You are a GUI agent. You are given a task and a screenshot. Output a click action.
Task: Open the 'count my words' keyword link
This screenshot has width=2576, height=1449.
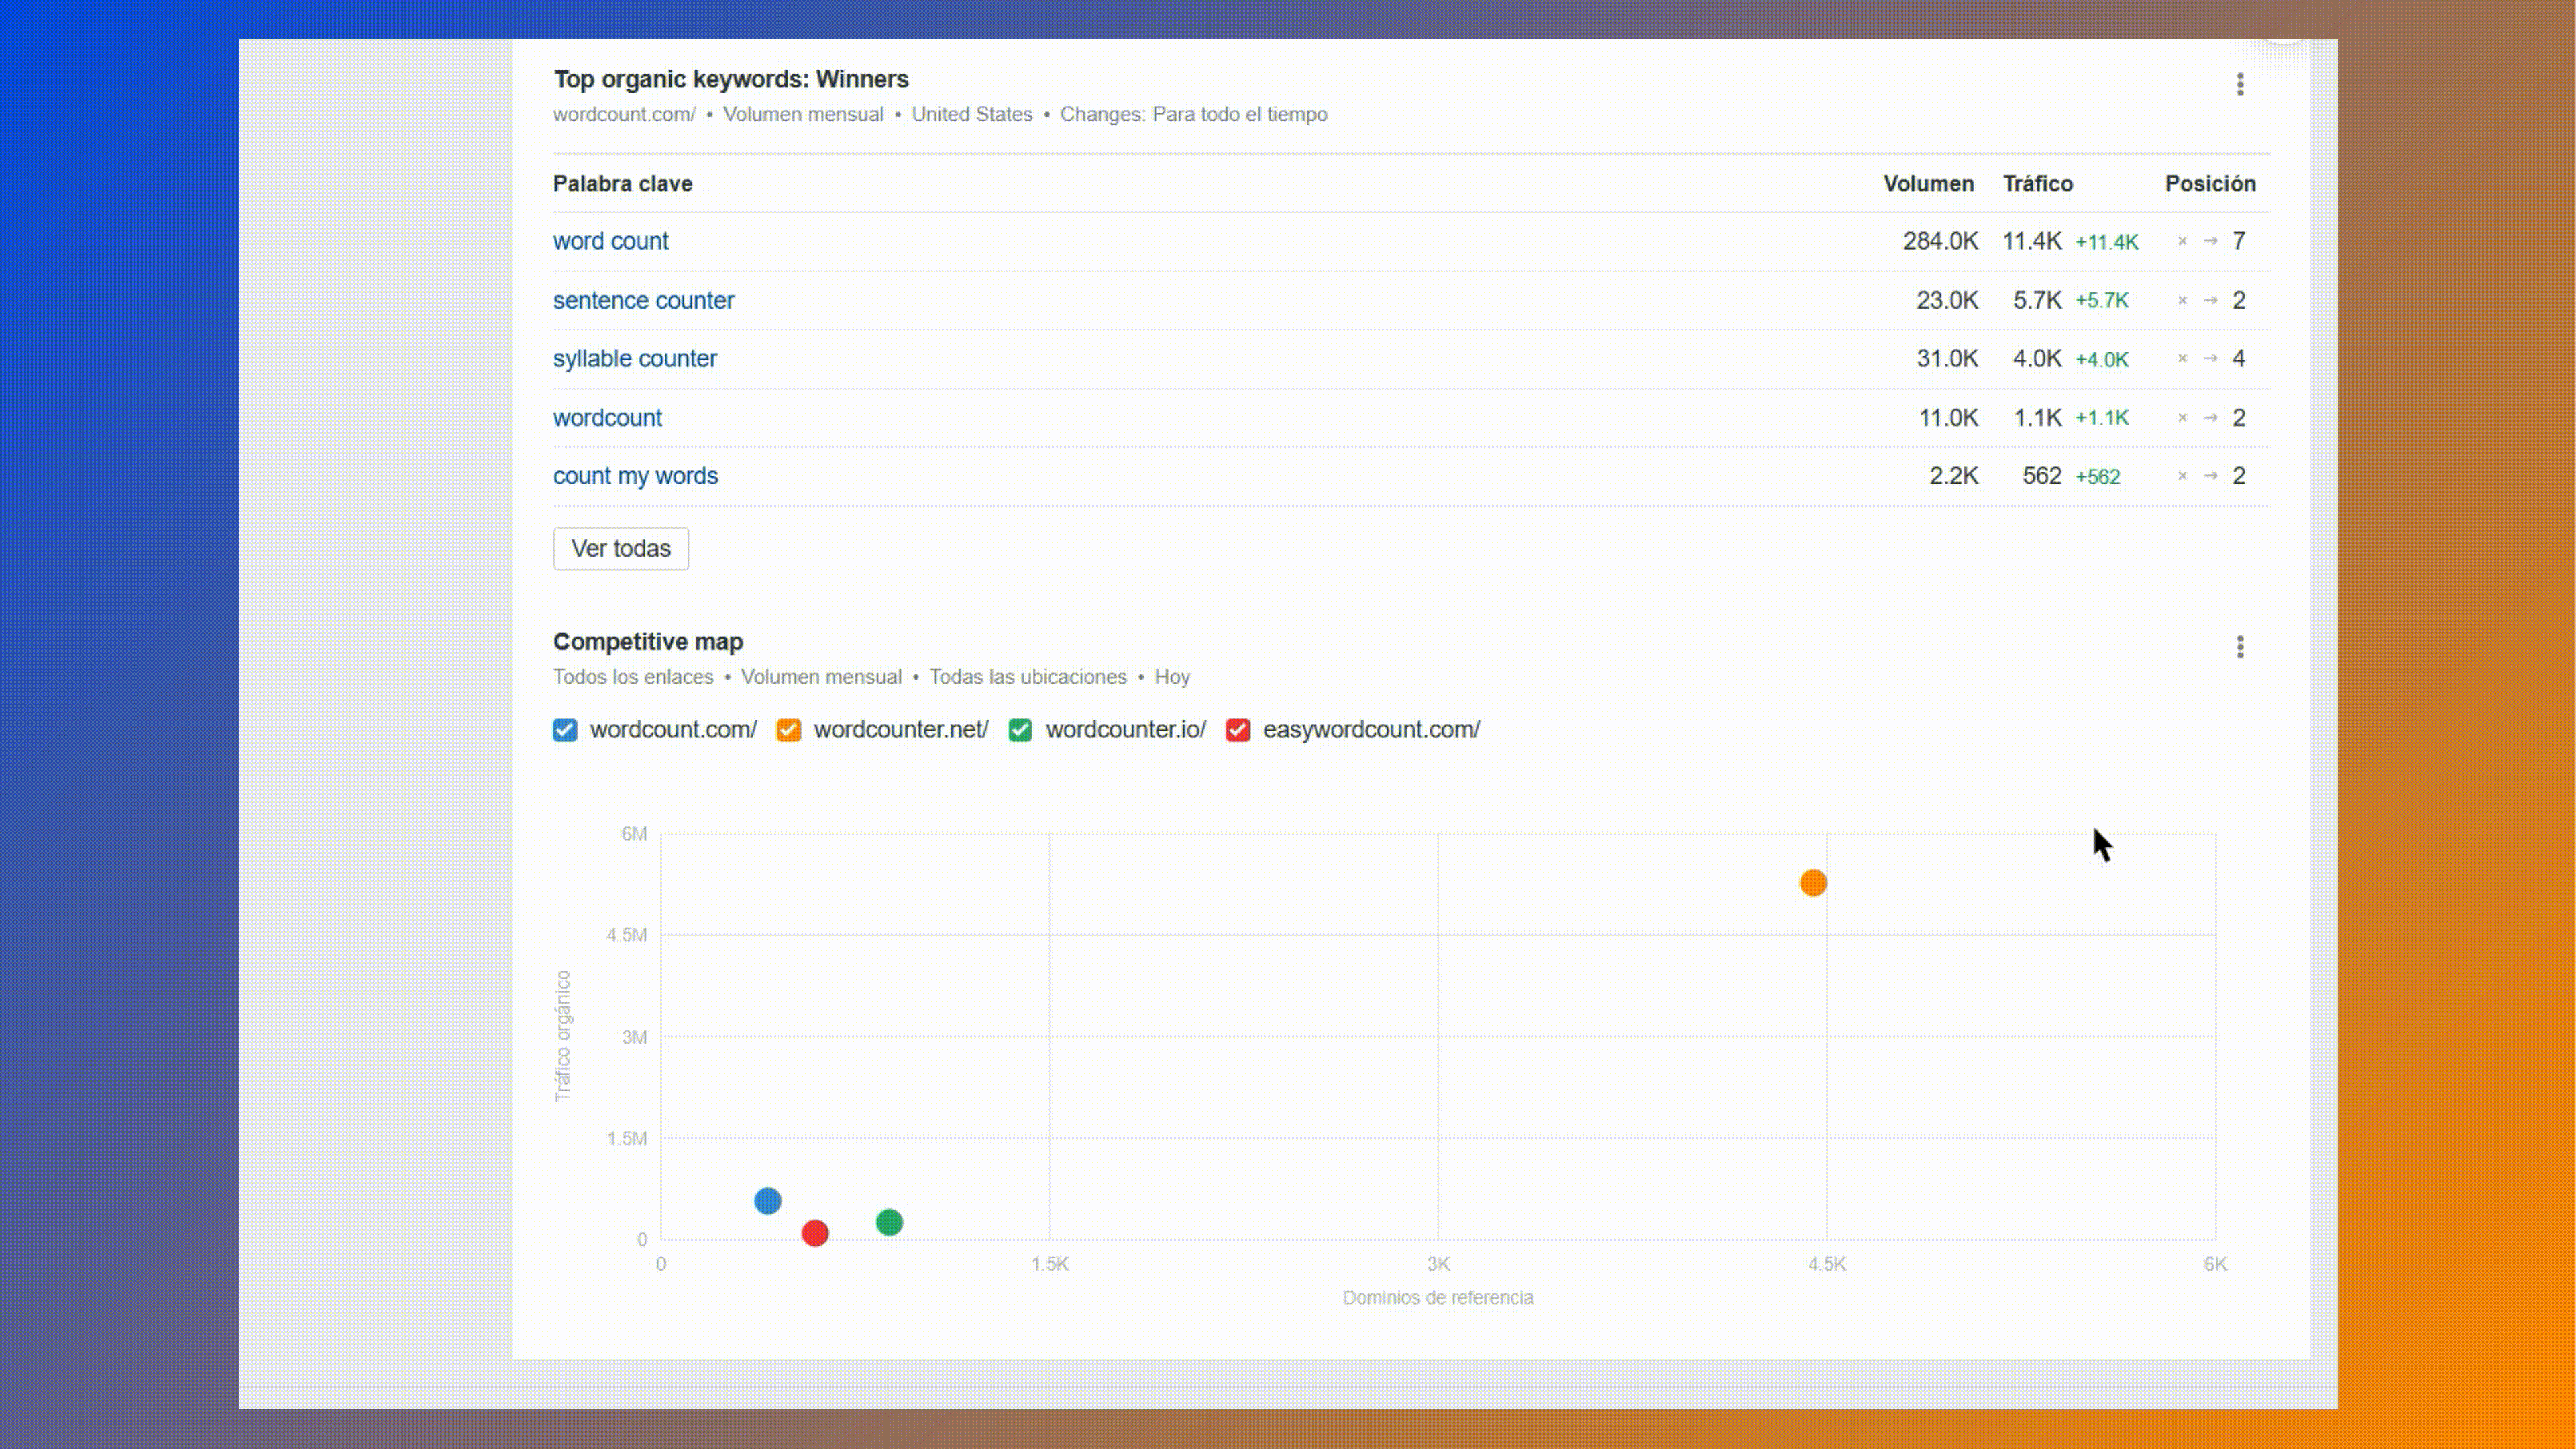pyautogui.click(x=635, y=476)
